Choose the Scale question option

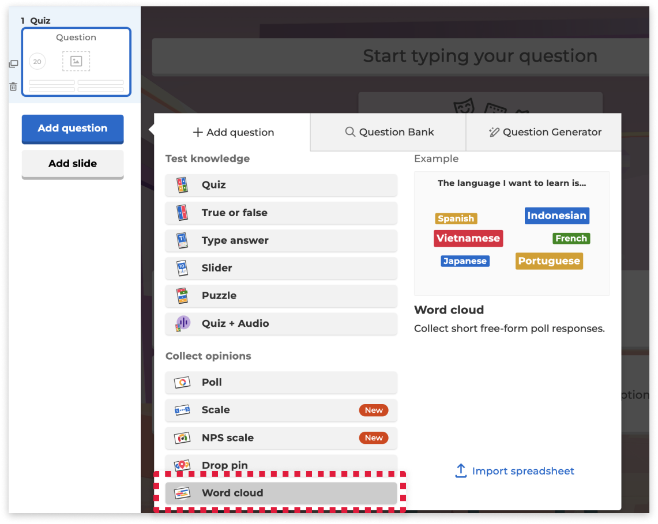click(281, 410)
